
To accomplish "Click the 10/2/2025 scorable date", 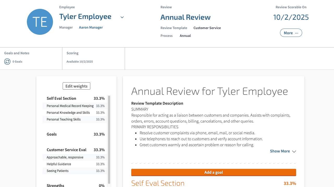I will coord(291,17).
